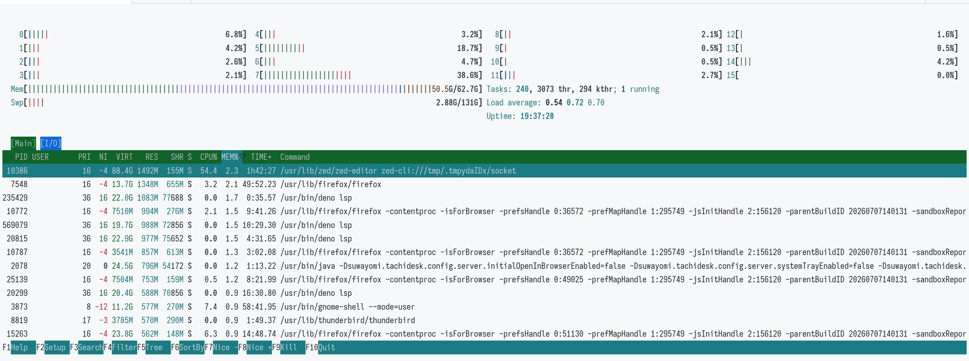The width and height of the screenshot is (969, 361).
Task: Sort by the PRI column header
Action: click(84, 157)
